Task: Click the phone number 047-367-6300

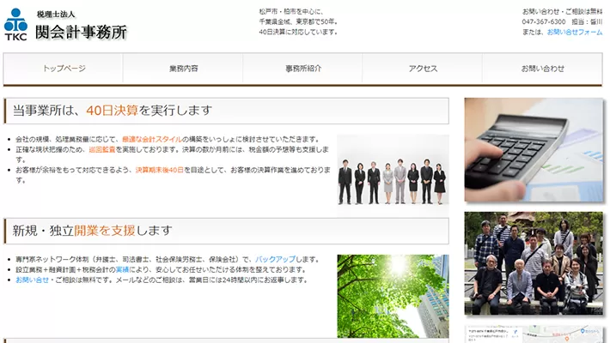Action: click(544, 21)
